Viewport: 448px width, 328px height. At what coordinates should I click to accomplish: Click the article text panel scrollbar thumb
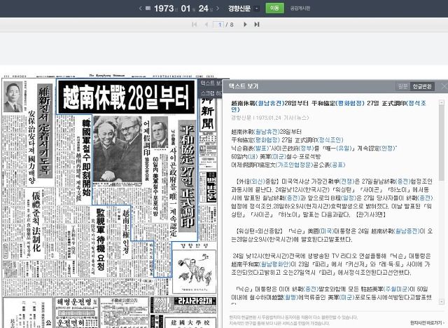442,143
